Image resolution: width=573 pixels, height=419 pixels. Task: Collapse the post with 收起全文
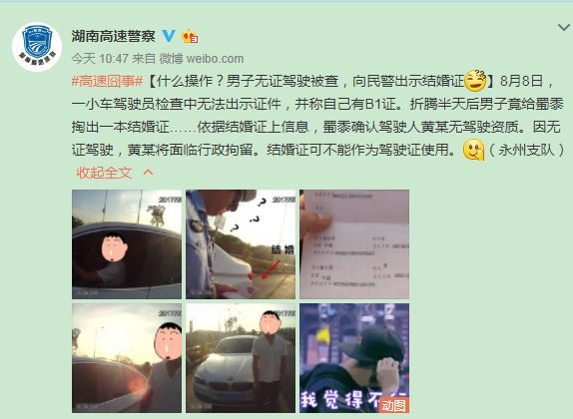click(104, 173)
